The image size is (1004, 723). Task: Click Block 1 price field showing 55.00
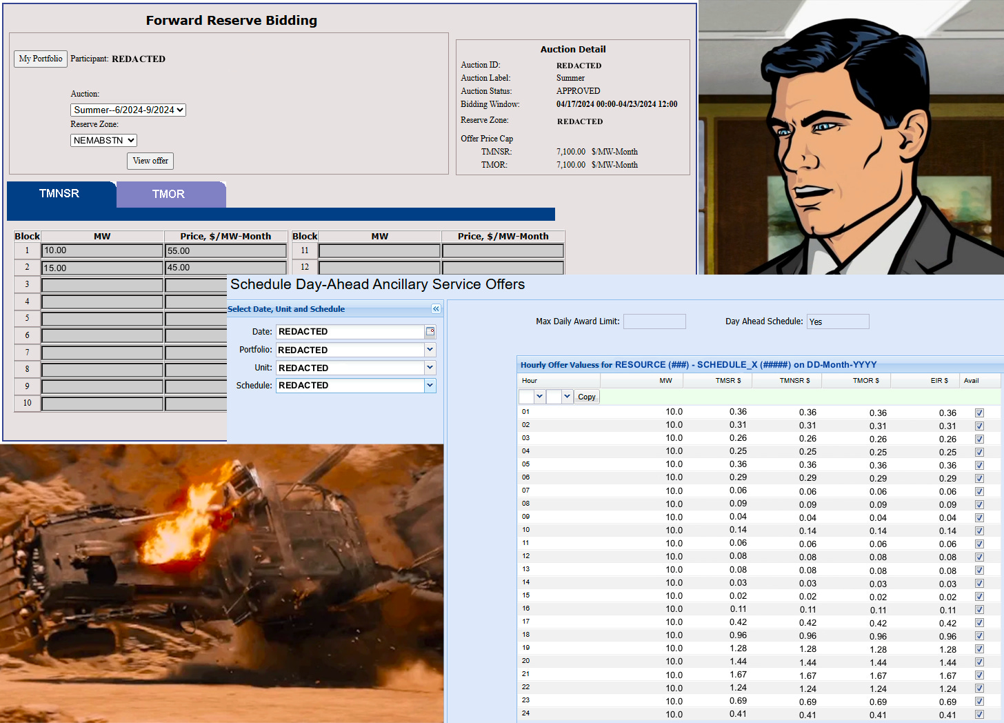(x=225, y=250)
